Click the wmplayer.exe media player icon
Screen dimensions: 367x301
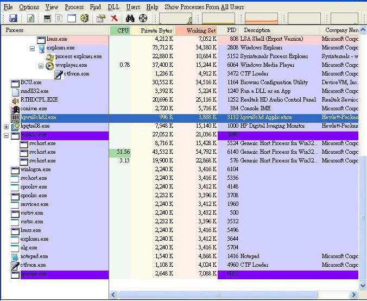49,66
